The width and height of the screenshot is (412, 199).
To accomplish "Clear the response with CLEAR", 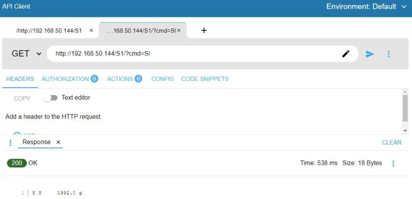I will (391, 142).
